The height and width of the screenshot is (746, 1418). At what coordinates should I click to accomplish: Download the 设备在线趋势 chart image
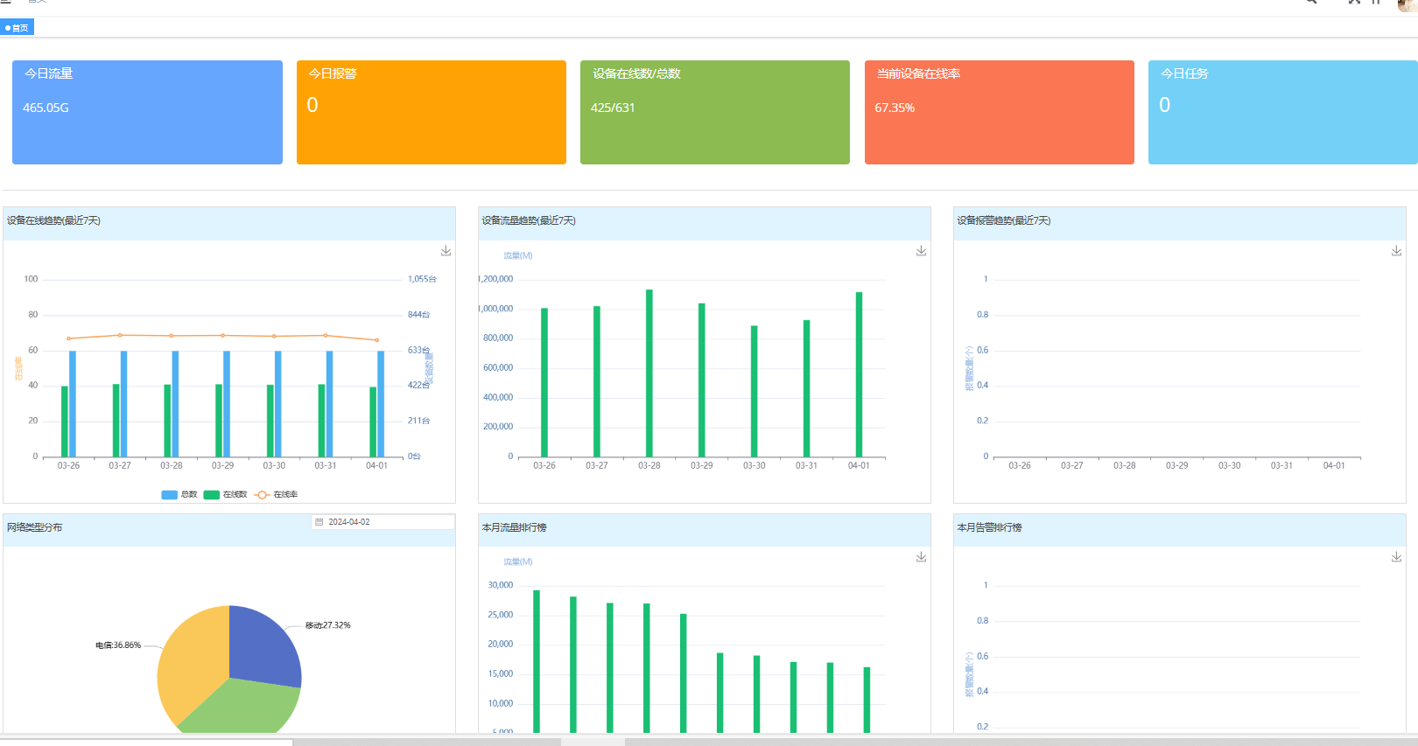click(x=446, y=251)
